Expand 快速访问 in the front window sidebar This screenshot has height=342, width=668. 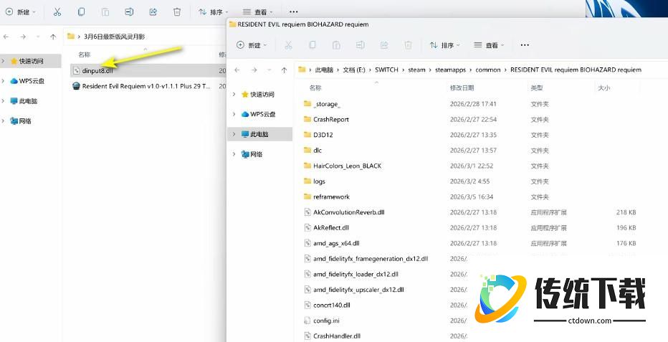[x=234, y=95]
